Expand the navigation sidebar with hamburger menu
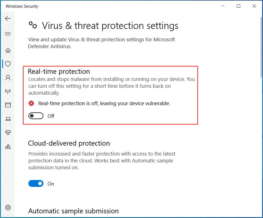This screenshot has width=263, height=218. point(8,33)
